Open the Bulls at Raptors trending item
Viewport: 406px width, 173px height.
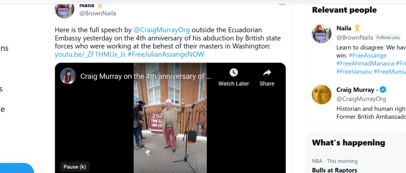335,170
